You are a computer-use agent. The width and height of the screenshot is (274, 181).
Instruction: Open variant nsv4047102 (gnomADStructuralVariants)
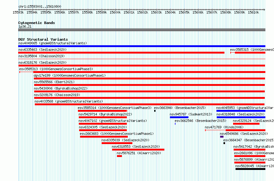(113, 121)
